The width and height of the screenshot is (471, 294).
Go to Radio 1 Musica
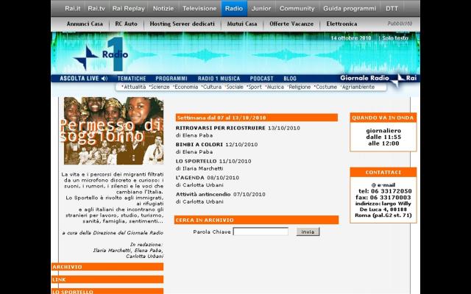tap(219, 79)
